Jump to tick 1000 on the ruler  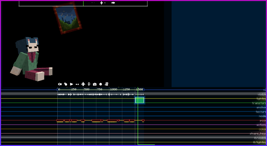114,89
